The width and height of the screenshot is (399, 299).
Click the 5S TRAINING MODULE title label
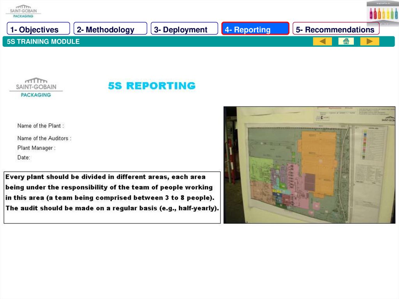point(43,42)
